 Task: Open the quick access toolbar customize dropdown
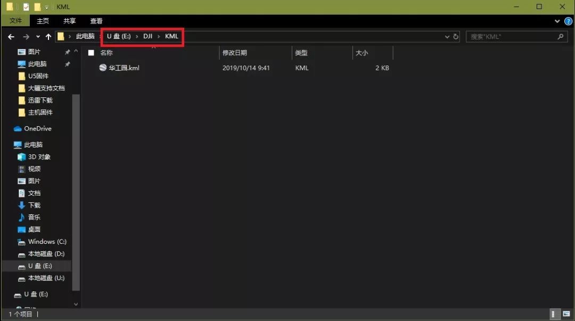pos(47,6)
